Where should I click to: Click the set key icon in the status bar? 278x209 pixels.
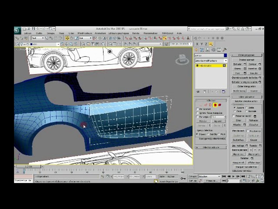183,179
